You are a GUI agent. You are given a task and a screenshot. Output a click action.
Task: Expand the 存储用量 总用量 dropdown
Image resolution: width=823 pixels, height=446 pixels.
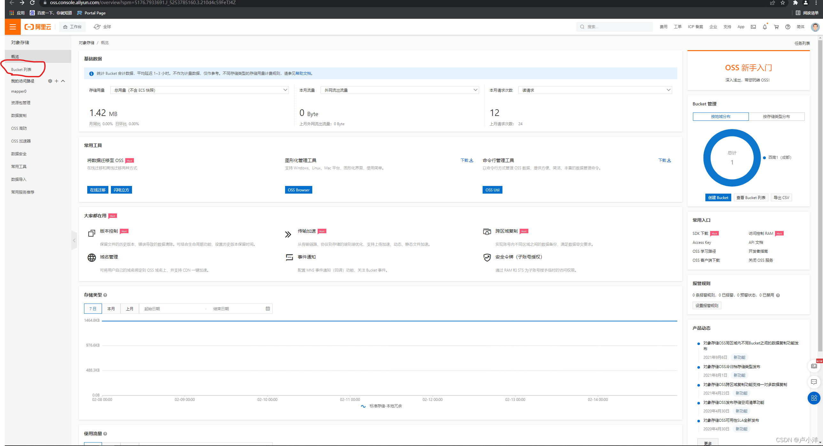pos(199,90)
